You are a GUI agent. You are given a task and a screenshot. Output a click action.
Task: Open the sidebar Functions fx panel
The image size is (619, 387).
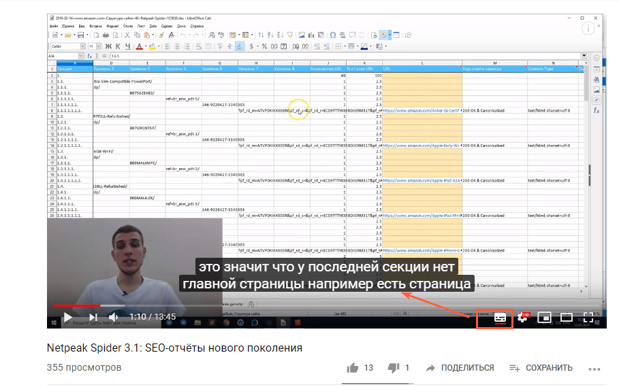click(x=596, y=111)
